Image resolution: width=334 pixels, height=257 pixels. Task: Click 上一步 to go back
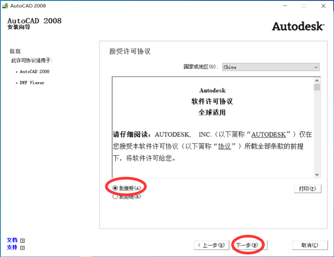click(211, 245)
